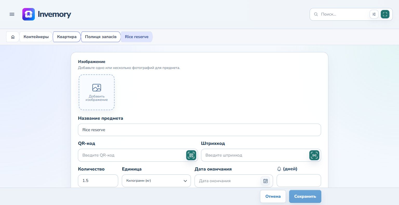Click the QR-код label
399x205 pixels.
point(87,143)
